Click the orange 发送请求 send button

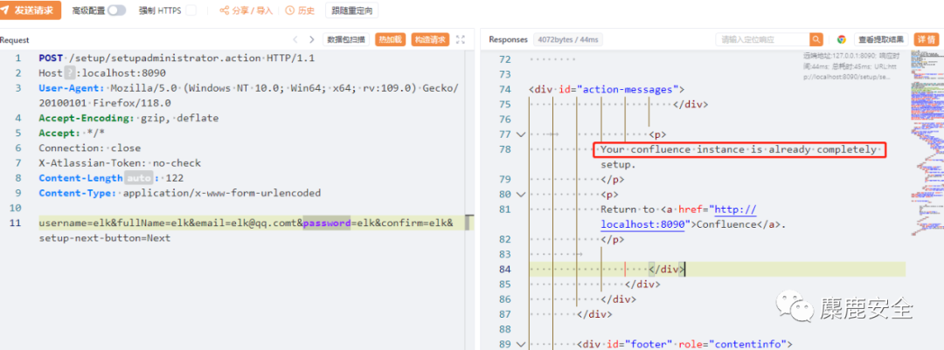(30, 10)
